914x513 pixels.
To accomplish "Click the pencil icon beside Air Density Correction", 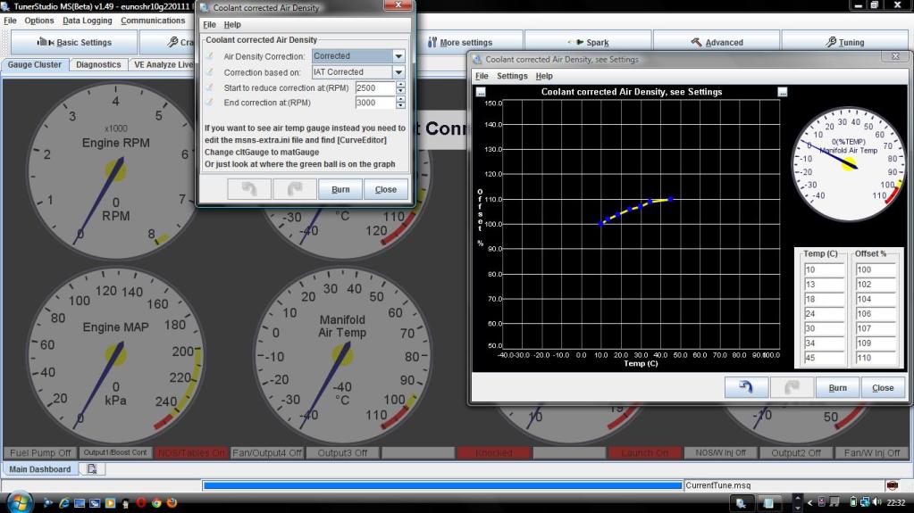I will tap(210, 56).
